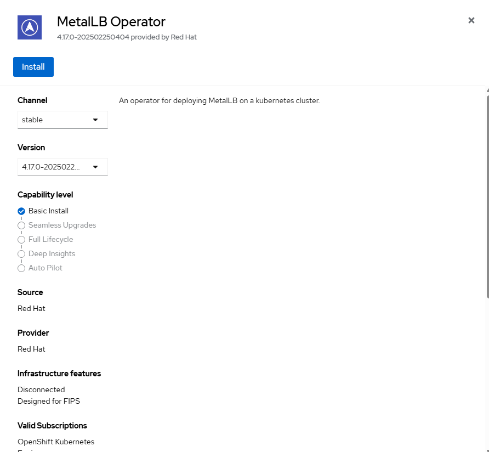Click the Infrastructure features heading
Screen dimensions: 489x452
[x=59, y=374]
